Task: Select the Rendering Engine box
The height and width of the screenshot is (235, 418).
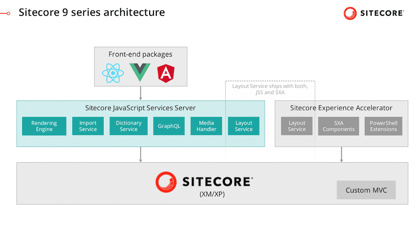Action: pyautogui.click(x=44, y=126)
